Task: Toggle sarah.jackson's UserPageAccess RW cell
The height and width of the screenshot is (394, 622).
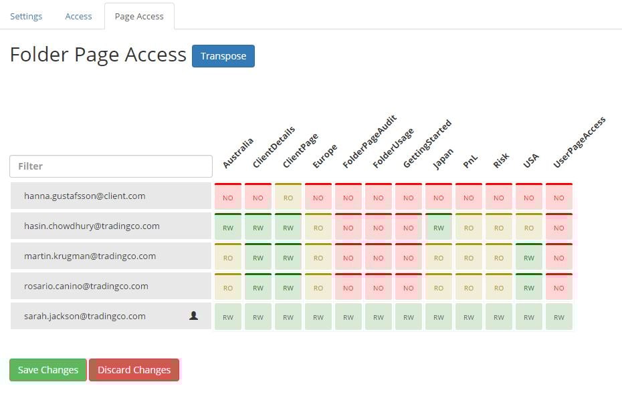Action: pyautogui.click(x=559, y=317)
